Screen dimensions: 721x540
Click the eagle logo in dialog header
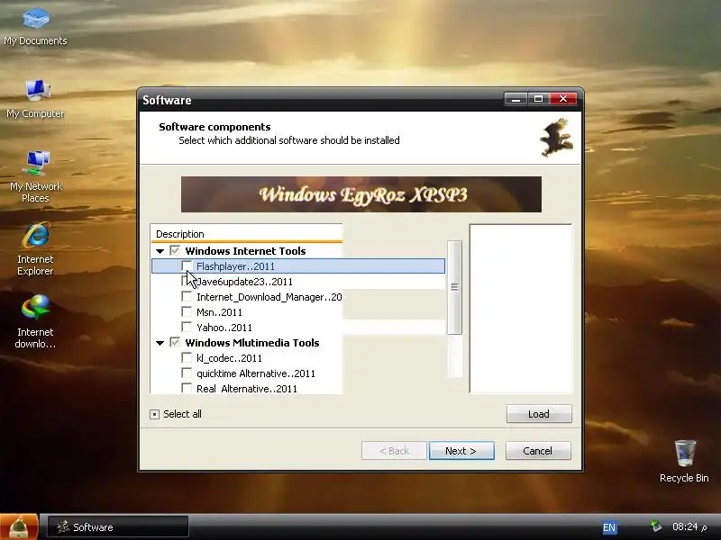pyautogui.click(x=556, y=138)
